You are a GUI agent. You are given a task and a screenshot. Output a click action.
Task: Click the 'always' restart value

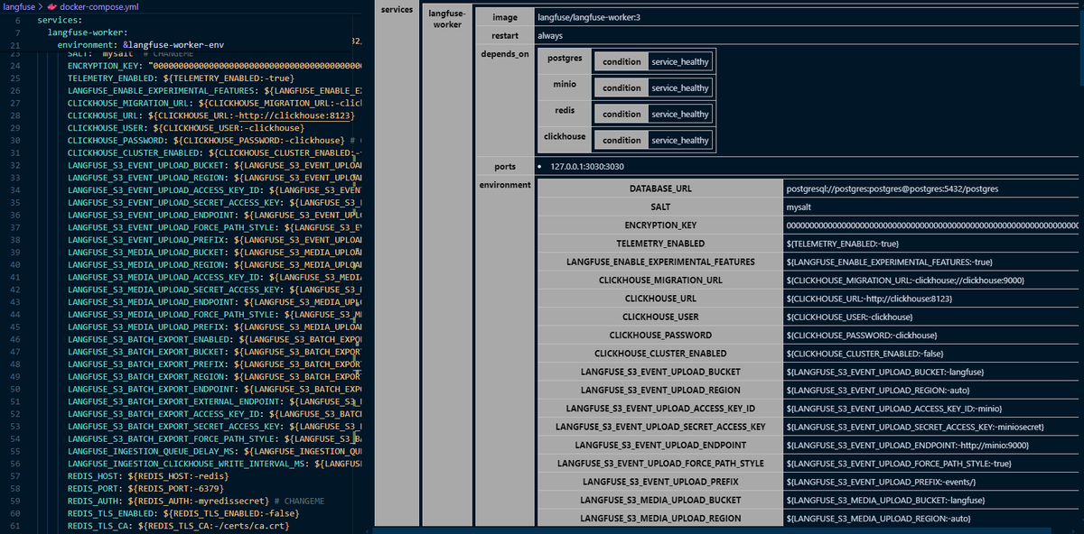click(549, 36)
